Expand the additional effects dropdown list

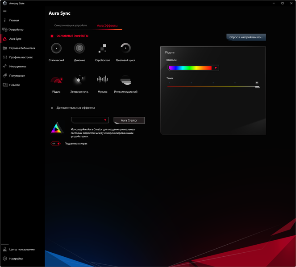pos(90,120)
